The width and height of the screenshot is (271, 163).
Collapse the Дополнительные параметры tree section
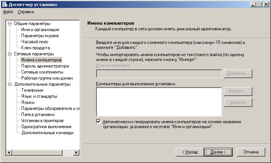coord(10,84)
